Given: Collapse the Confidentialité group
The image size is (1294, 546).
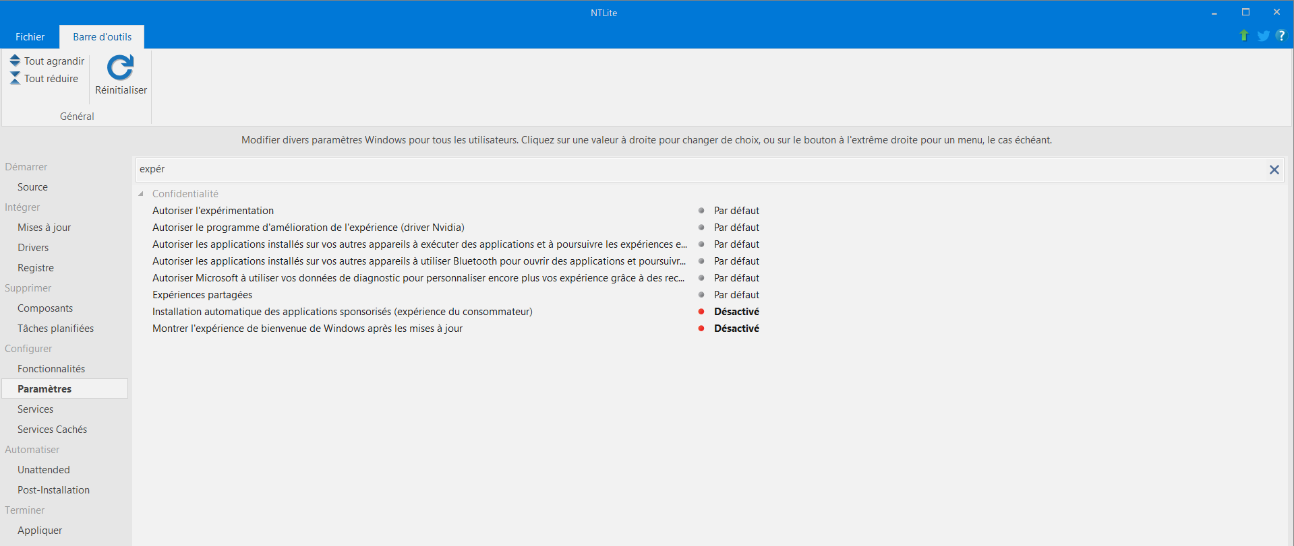Looking at the screenshot, I should click(x=141, y=194).
